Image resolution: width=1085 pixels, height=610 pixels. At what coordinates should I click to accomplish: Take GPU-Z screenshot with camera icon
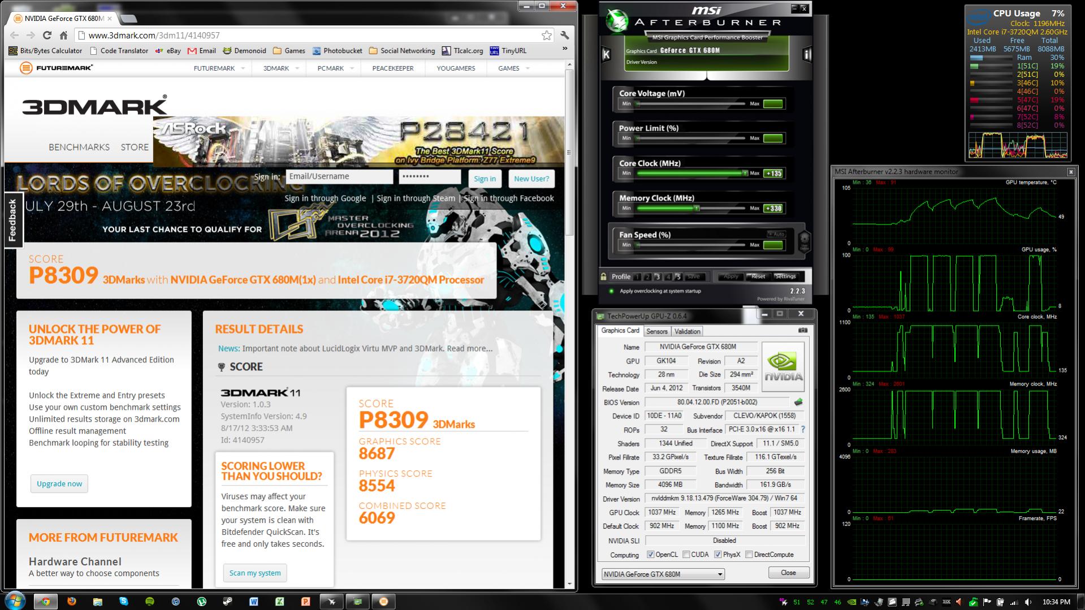[802, 330]
